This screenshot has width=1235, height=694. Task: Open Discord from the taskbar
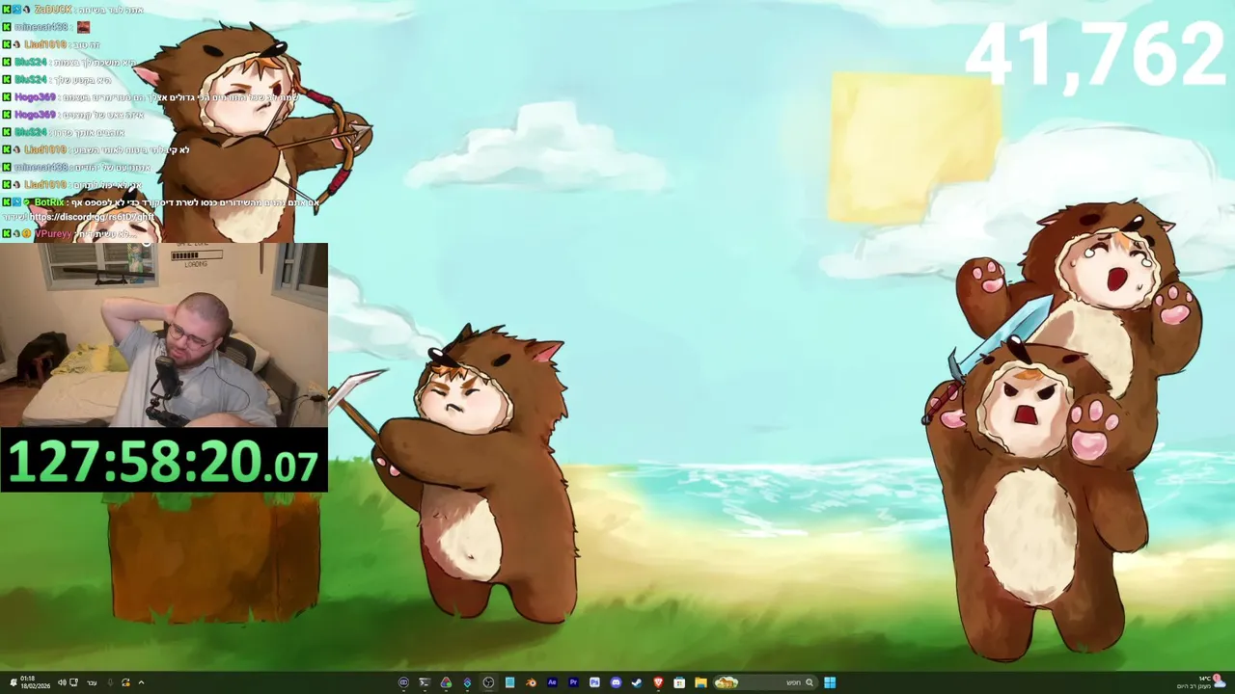click(x=616, y=682)
